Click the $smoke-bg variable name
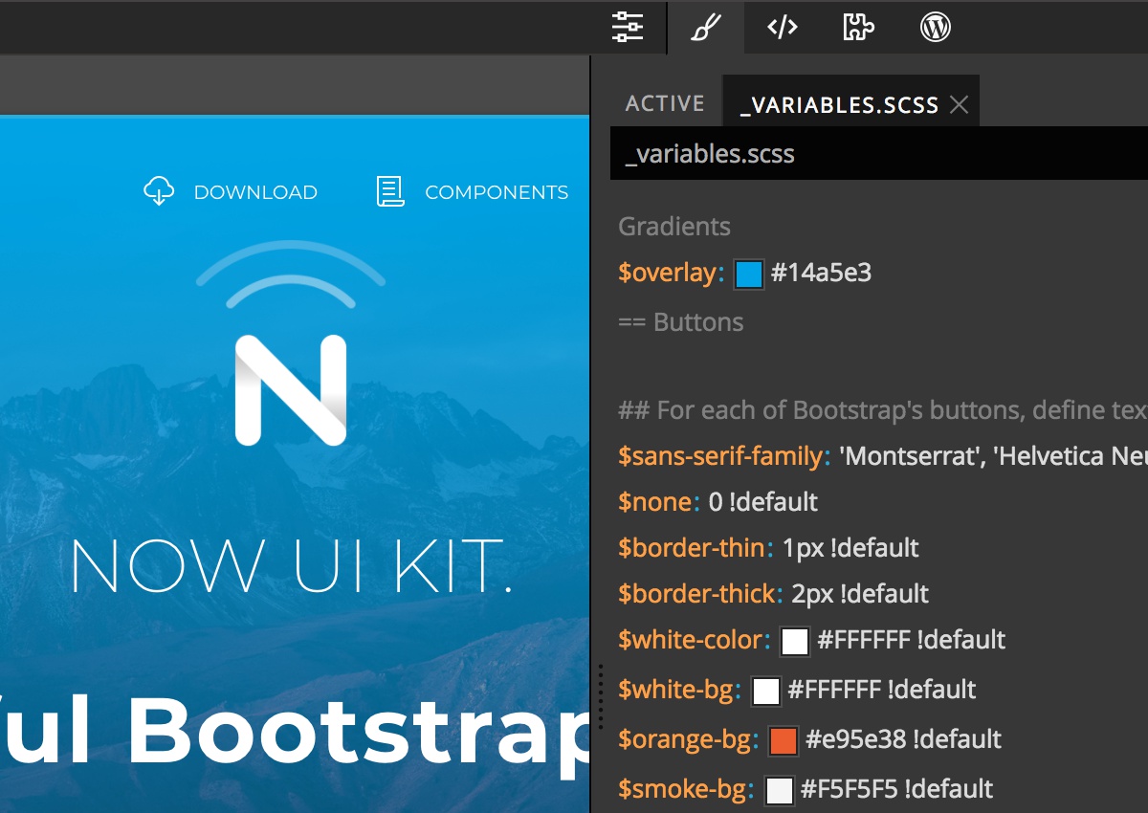 click(x=682, y=789)
